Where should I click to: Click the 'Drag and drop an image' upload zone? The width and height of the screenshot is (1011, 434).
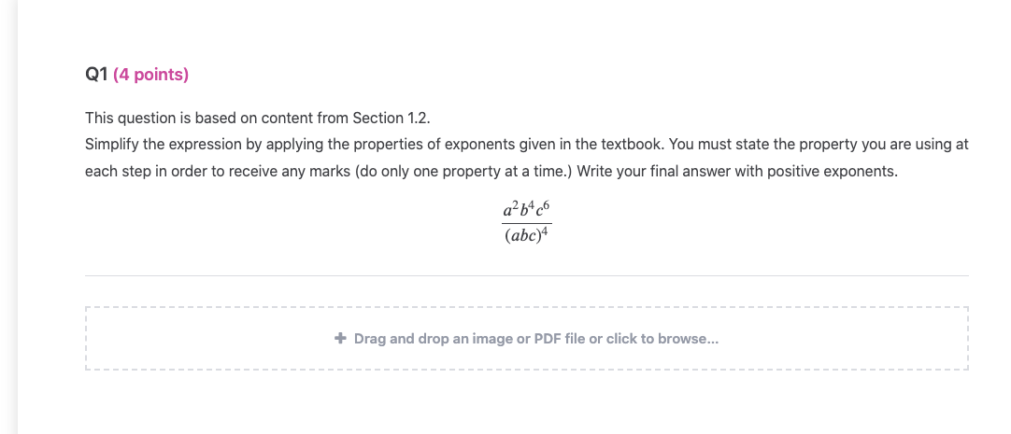(526, 339)
